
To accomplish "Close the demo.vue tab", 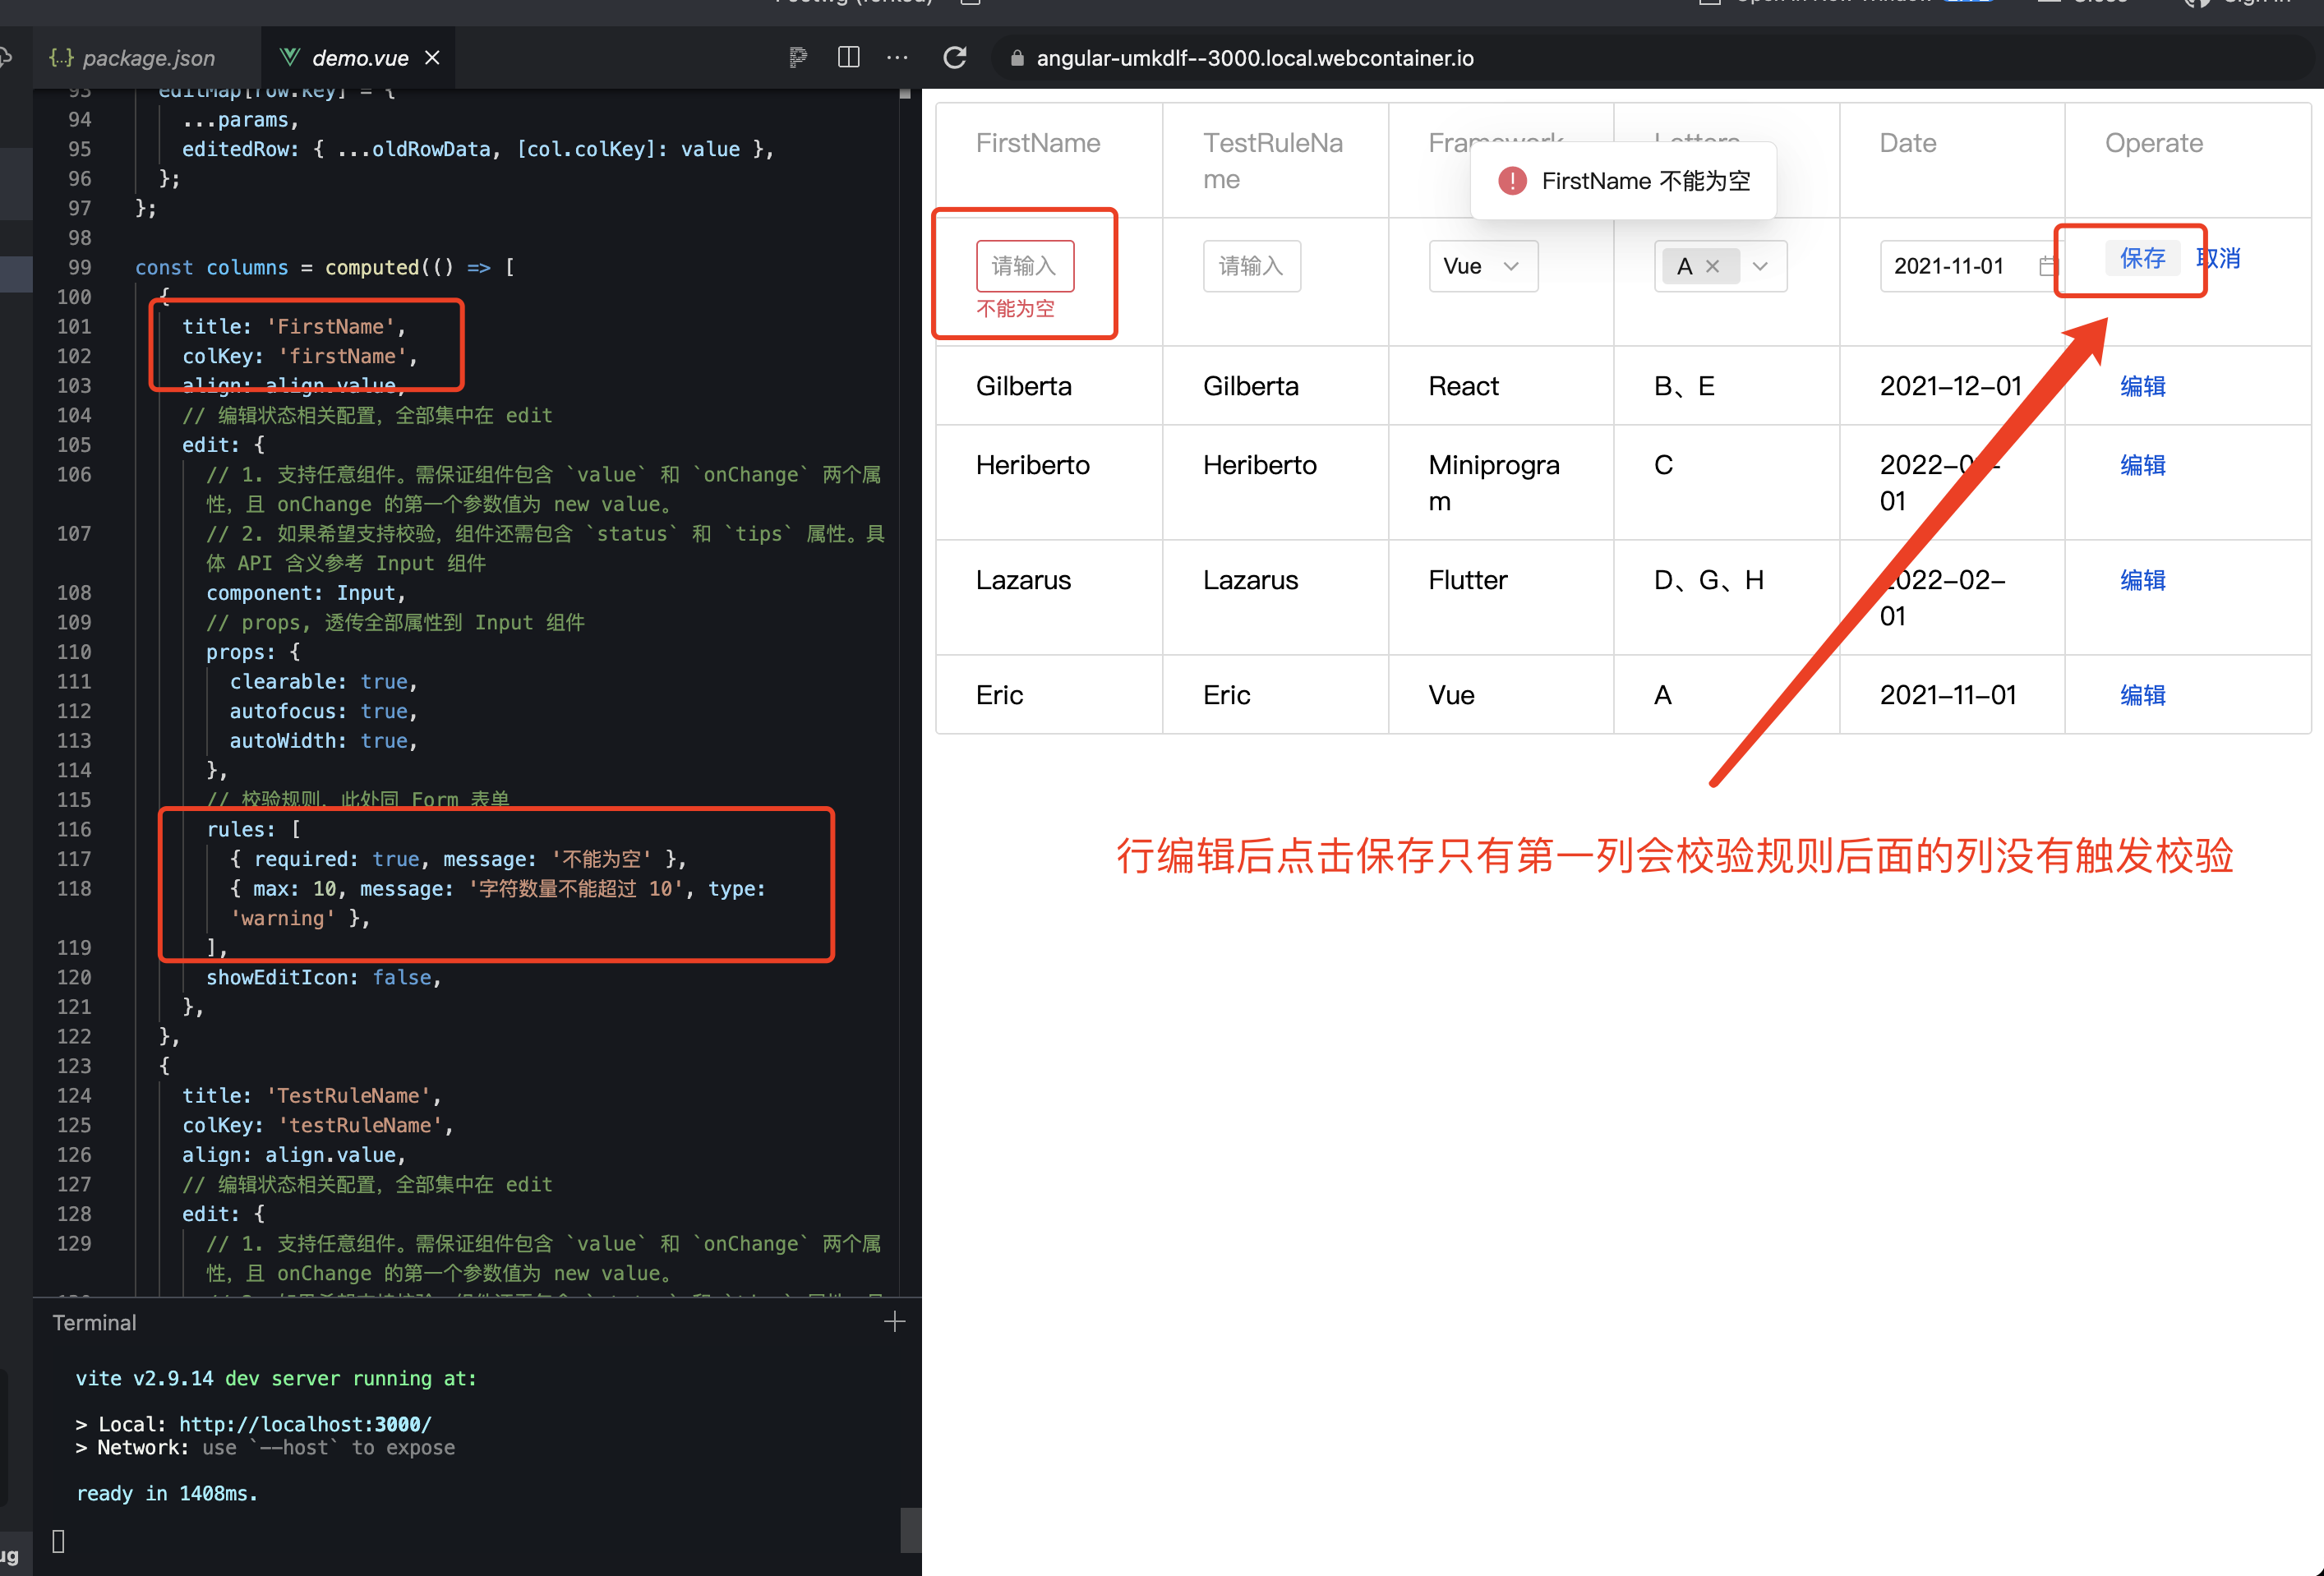I will (431, 57).
